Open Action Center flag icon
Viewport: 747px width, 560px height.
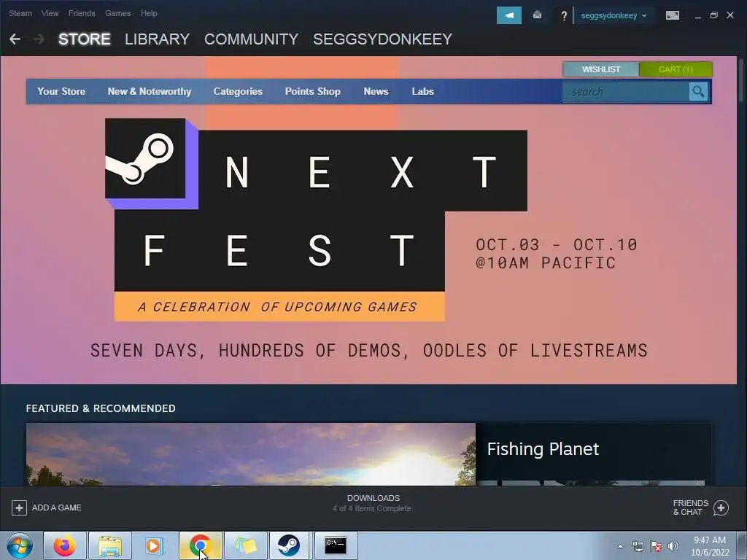coord(656,546)
